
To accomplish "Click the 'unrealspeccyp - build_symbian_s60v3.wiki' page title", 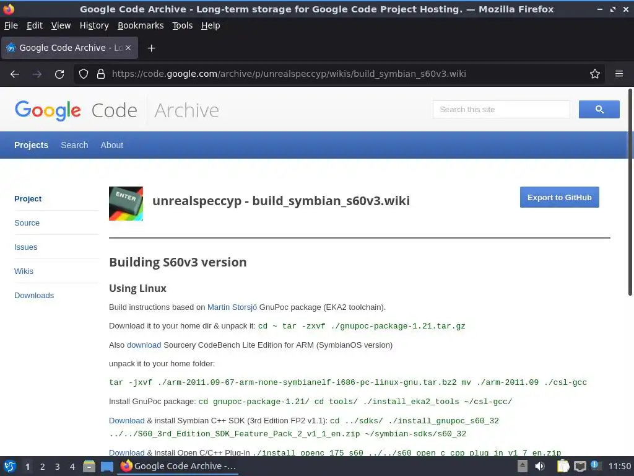I will click(281, 201).
